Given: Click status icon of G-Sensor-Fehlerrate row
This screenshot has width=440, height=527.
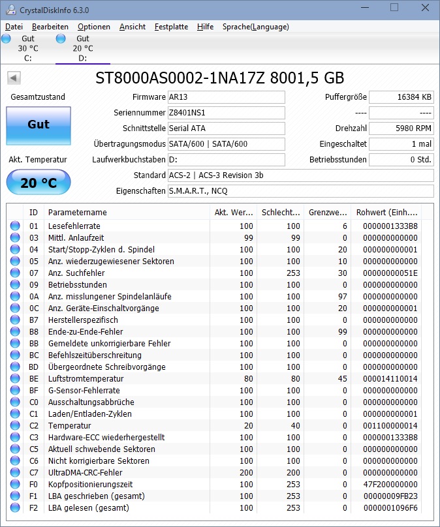Looking at the screenshot, I should tap(15, 390).
